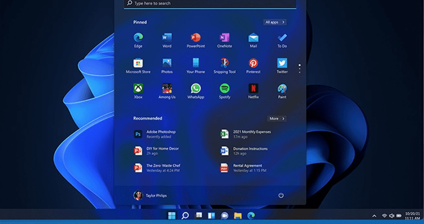Launch the Xbox app

(138, 91)
